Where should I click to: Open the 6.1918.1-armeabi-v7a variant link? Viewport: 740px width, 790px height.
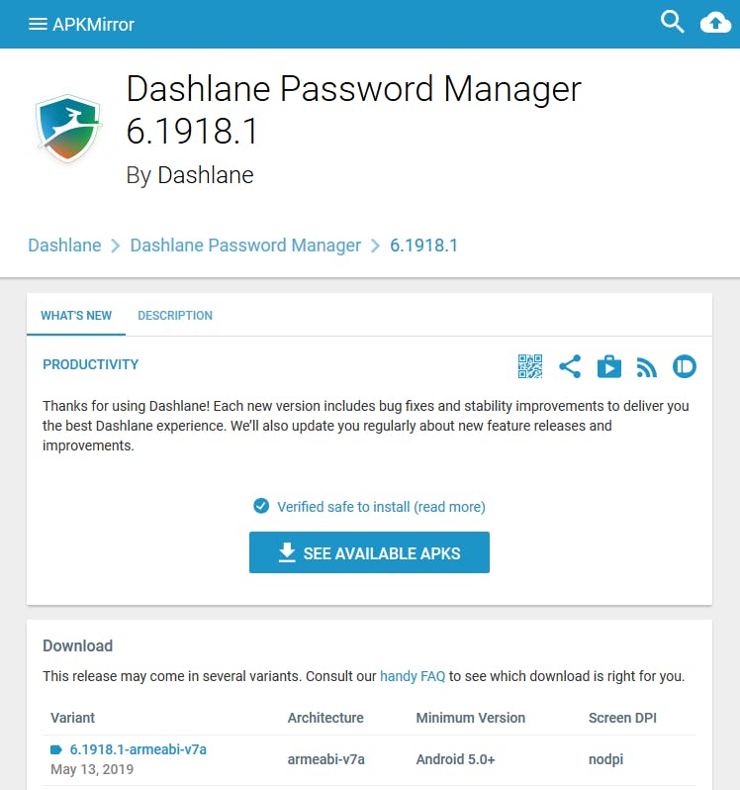tap(138, 749)
